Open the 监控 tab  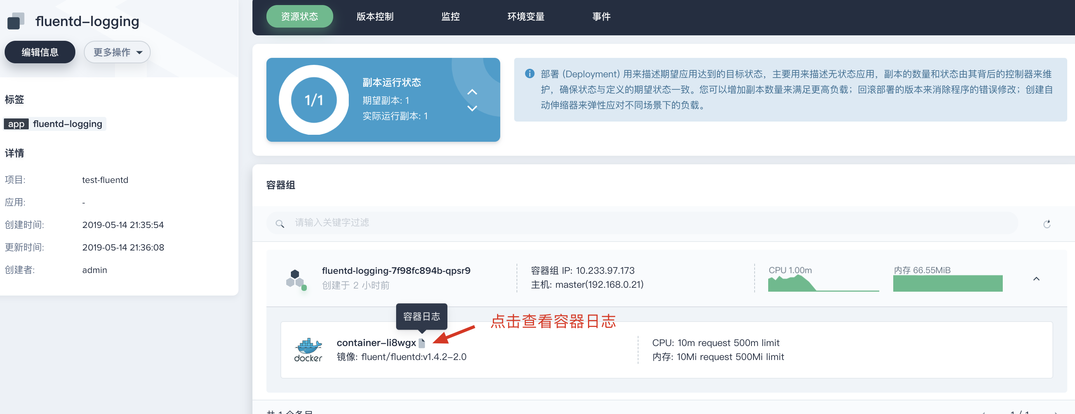(450, 17)
